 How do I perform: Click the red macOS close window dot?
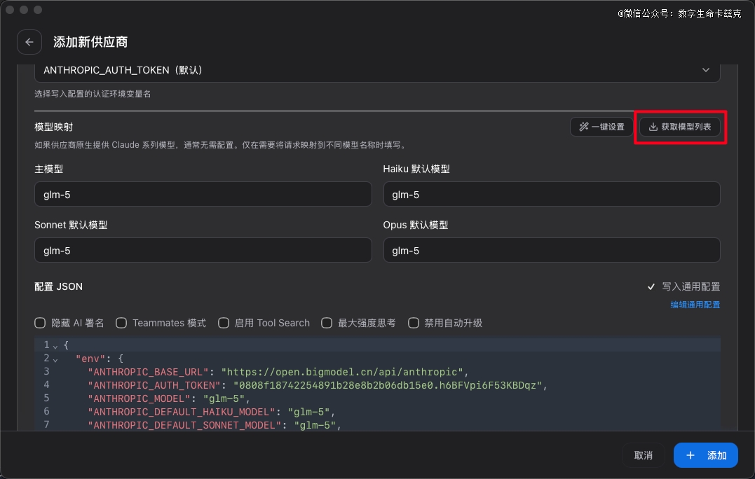10,10
